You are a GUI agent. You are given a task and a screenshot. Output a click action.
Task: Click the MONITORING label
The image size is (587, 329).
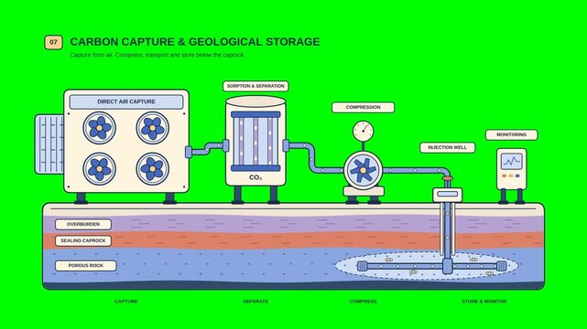(511, 134)
